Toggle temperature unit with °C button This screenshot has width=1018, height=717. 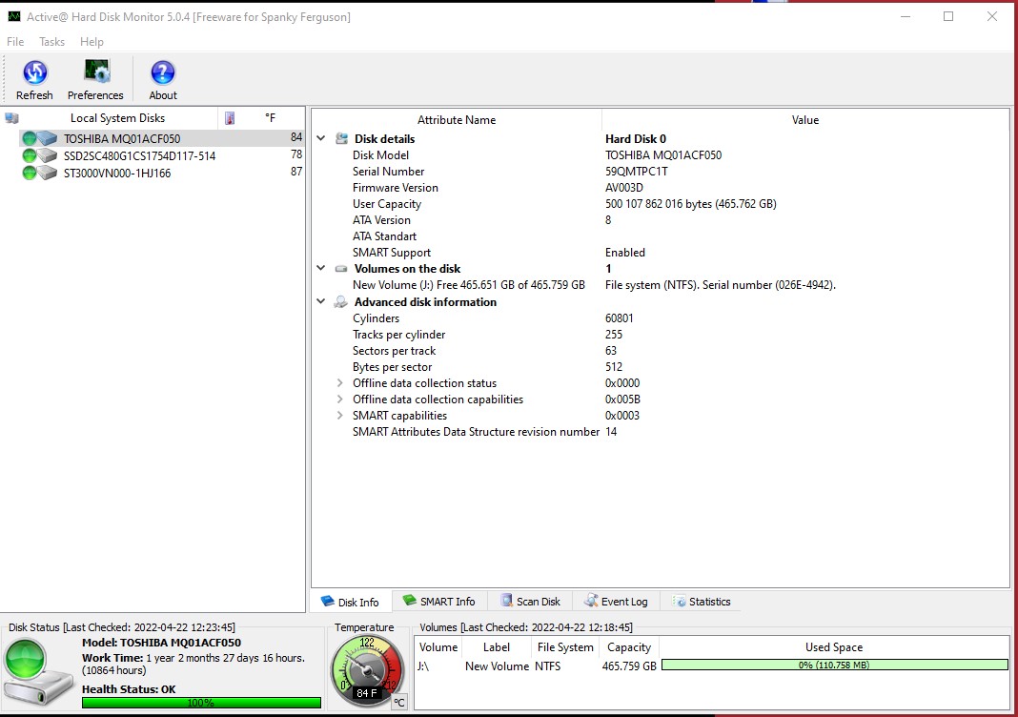tap(399, 703)
